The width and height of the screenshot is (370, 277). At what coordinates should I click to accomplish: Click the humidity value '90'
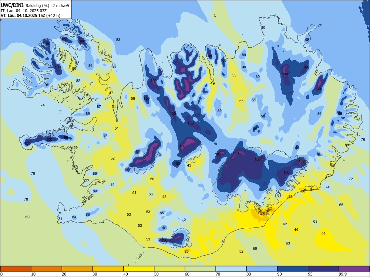click(244, 67)
